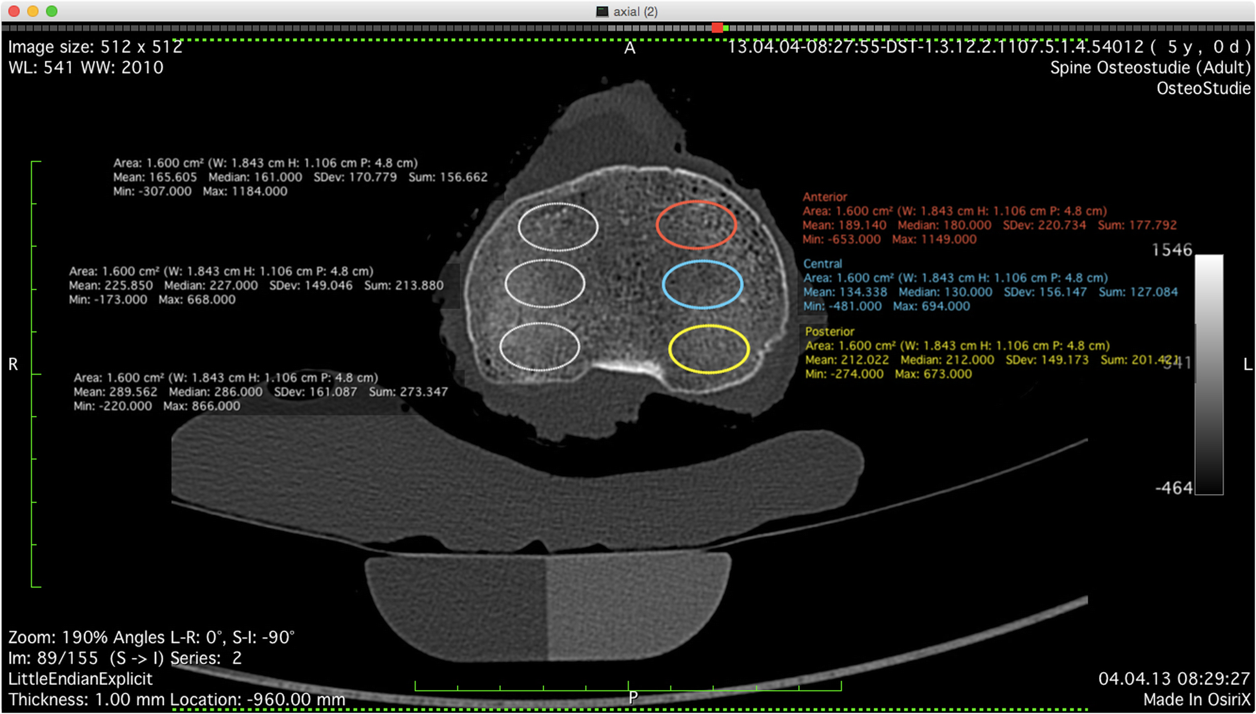Screen dimensions: 1256x714
Task: Select the white ROI with mean 165.605
Action: (x=558, y=226)
